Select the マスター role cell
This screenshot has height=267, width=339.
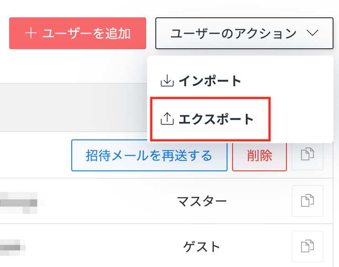click(202, 201)
